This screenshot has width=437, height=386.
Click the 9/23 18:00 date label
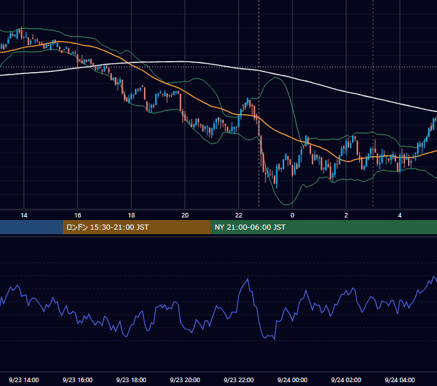coord(131,380)
